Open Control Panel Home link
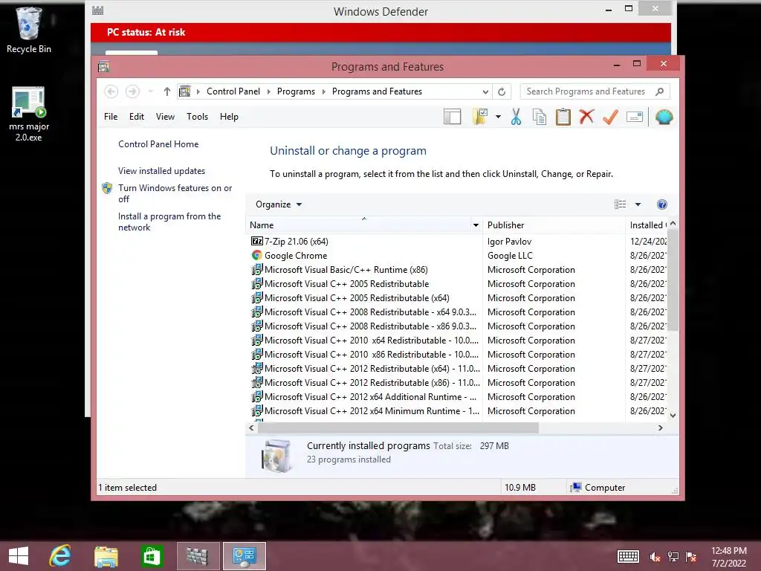 [158, 144]
